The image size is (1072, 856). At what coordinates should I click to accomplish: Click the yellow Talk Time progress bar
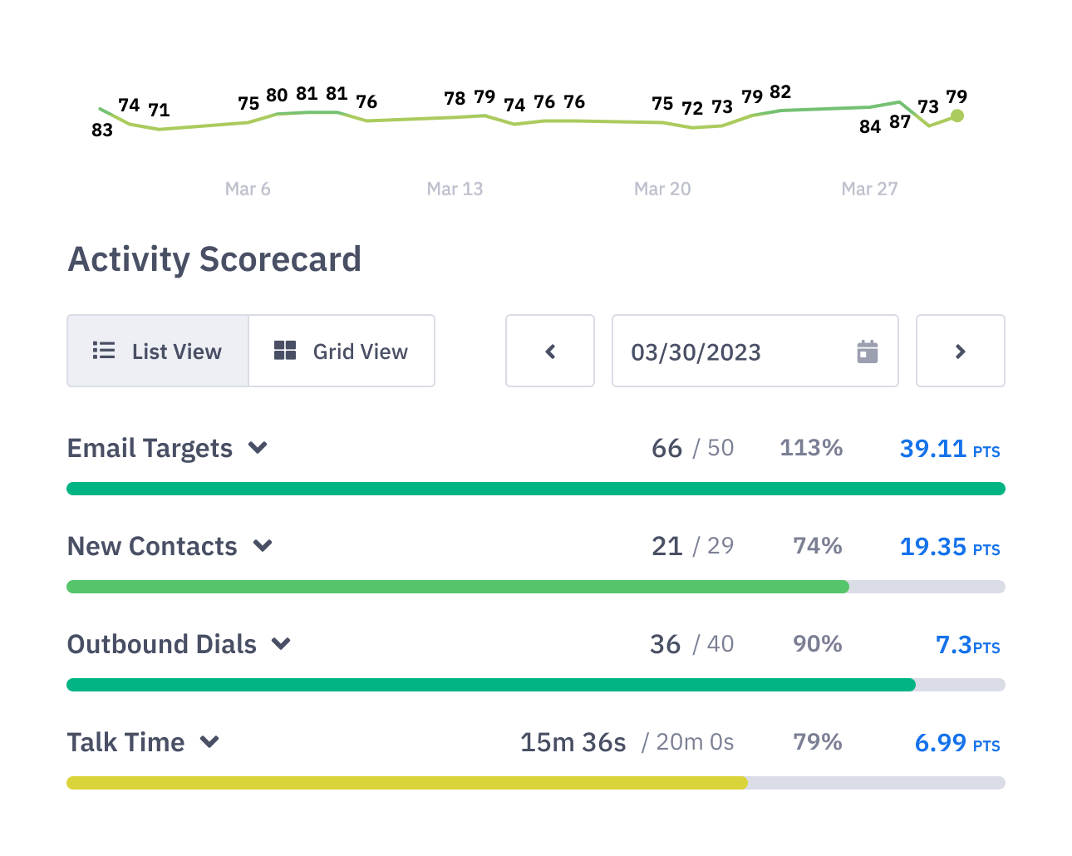pos(407,782)
